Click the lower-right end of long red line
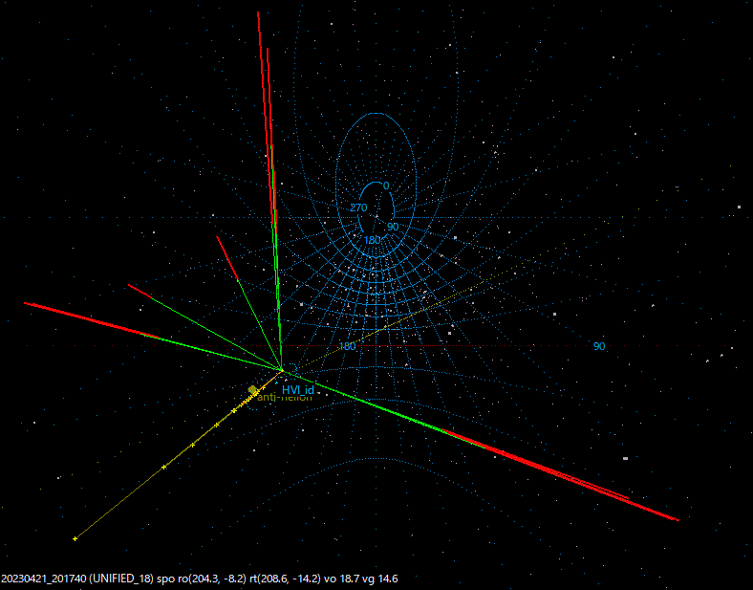753x590 pixels. [x=678, y=520]
